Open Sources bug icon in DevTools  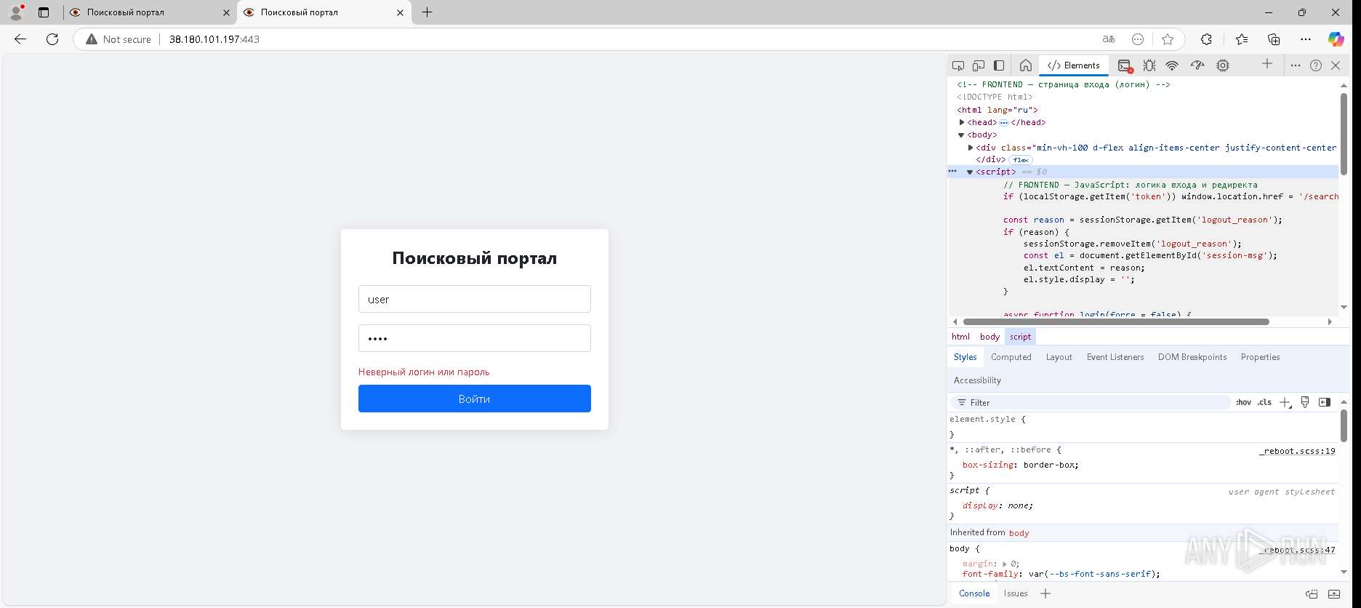click(x=1149, y=65)
